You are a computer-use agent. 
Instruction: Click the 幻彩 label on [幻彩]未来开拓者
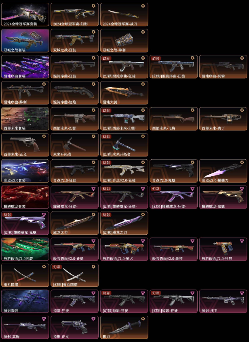click(106, 137)
